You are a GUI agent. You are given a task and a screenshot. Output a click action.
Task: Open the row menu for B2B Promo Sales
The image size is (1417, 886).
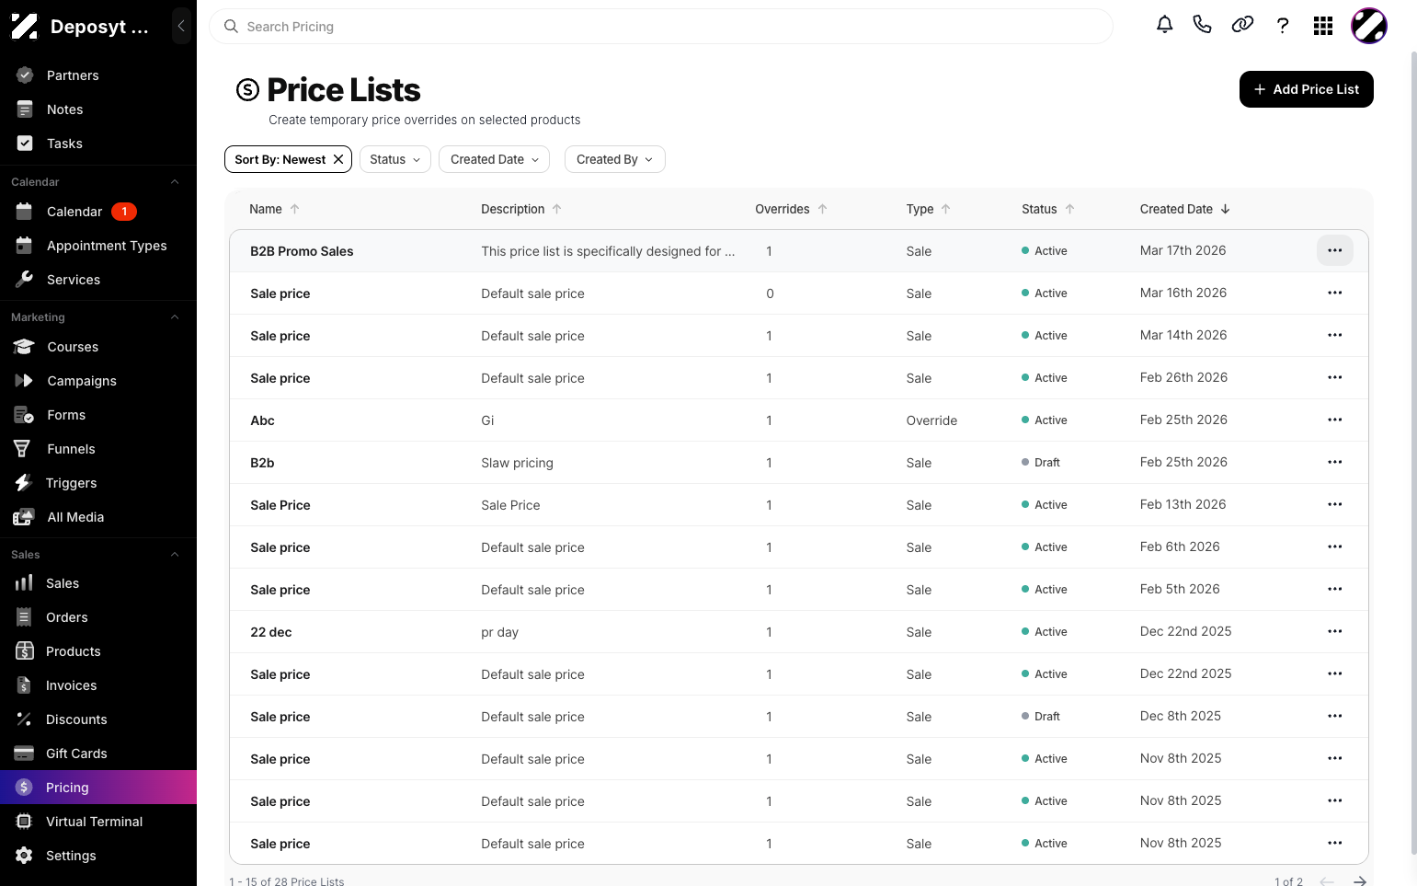[x=1335, y=250]
